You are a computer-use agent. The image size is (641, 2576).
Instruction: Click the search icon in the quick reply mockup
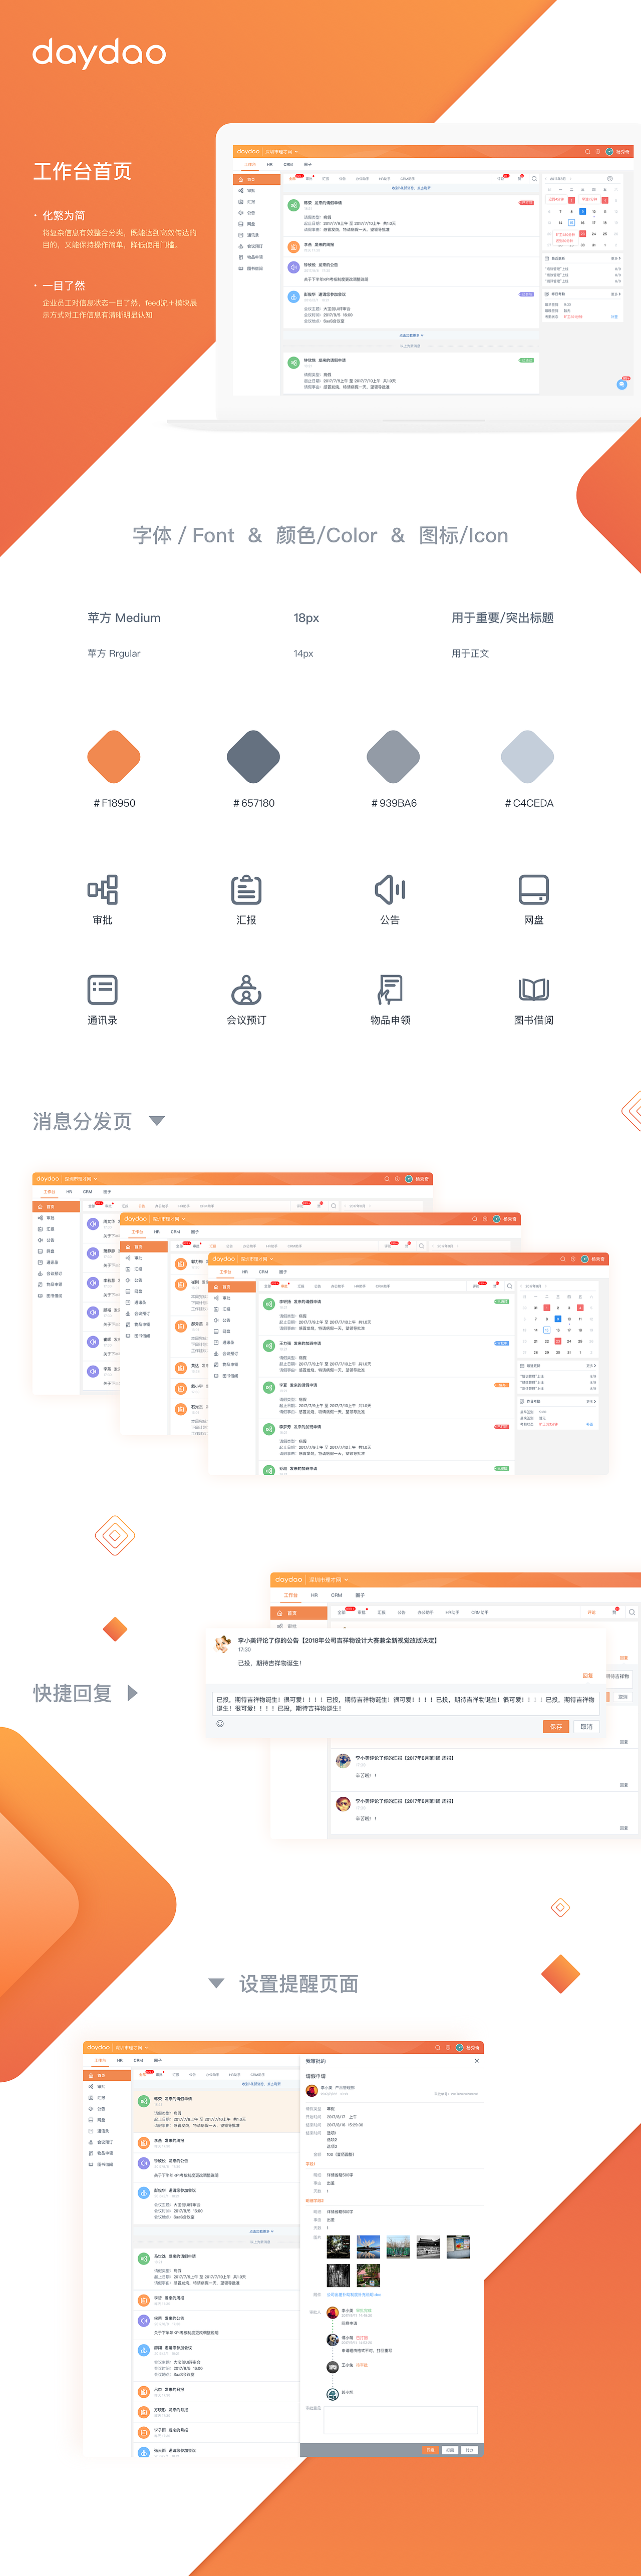pyautogui.click(x=632, y=1613)
